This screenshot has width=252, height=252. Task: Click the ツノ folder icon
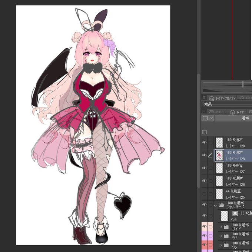226,236
